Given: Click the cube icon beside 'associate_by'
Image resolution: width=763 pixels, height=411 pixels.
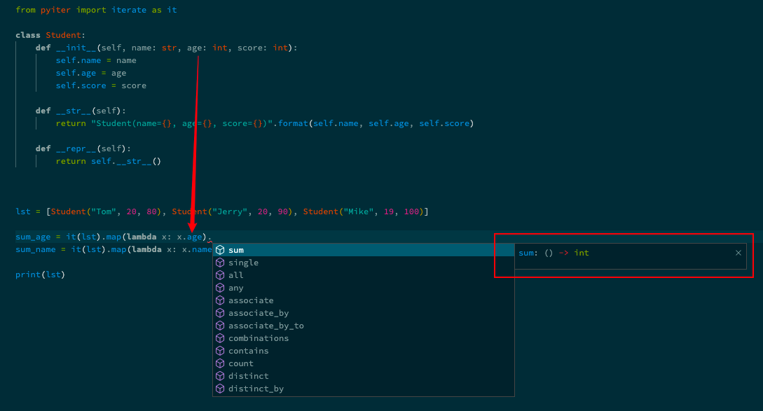Looking at the screenshot, I should click(221, 313).
